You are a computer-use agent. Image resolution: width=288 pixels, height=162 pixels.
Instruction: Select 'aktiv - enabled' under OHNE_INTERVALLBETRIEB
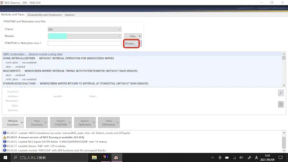point(142,67)
